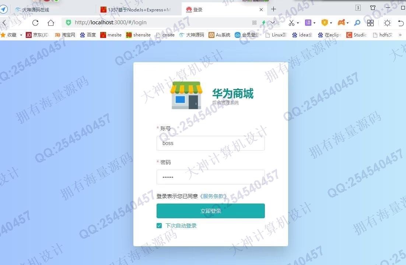Open the QR code icon in address bar
The image size is (406, 265).
(x=254, y=23)
